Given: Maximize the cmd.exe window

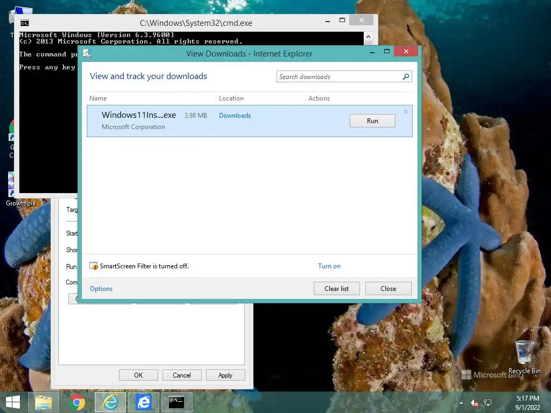Looking at the screenshot, I should 342,20.
